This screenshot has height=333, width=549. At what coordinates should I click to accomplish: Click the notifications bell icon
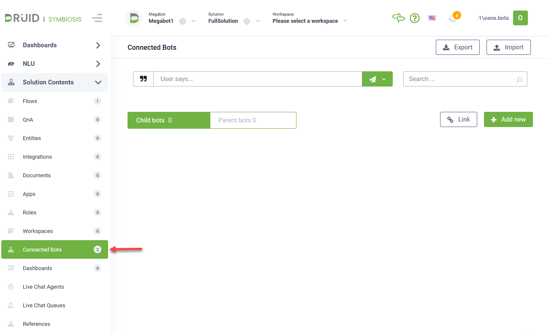pos(453,18)
